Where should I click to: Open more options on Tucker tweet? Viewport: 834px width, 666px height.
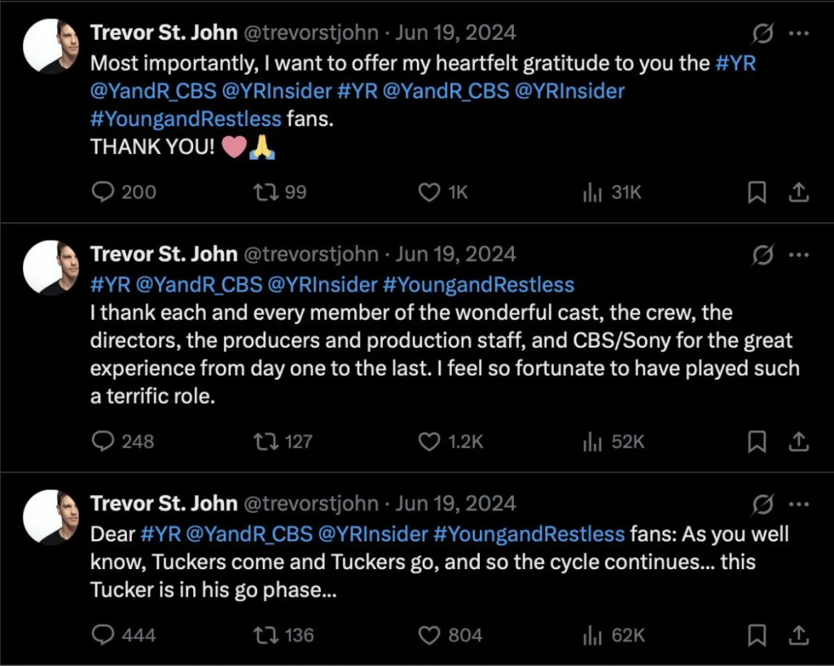pyautogui.click(x=799, y=503)
